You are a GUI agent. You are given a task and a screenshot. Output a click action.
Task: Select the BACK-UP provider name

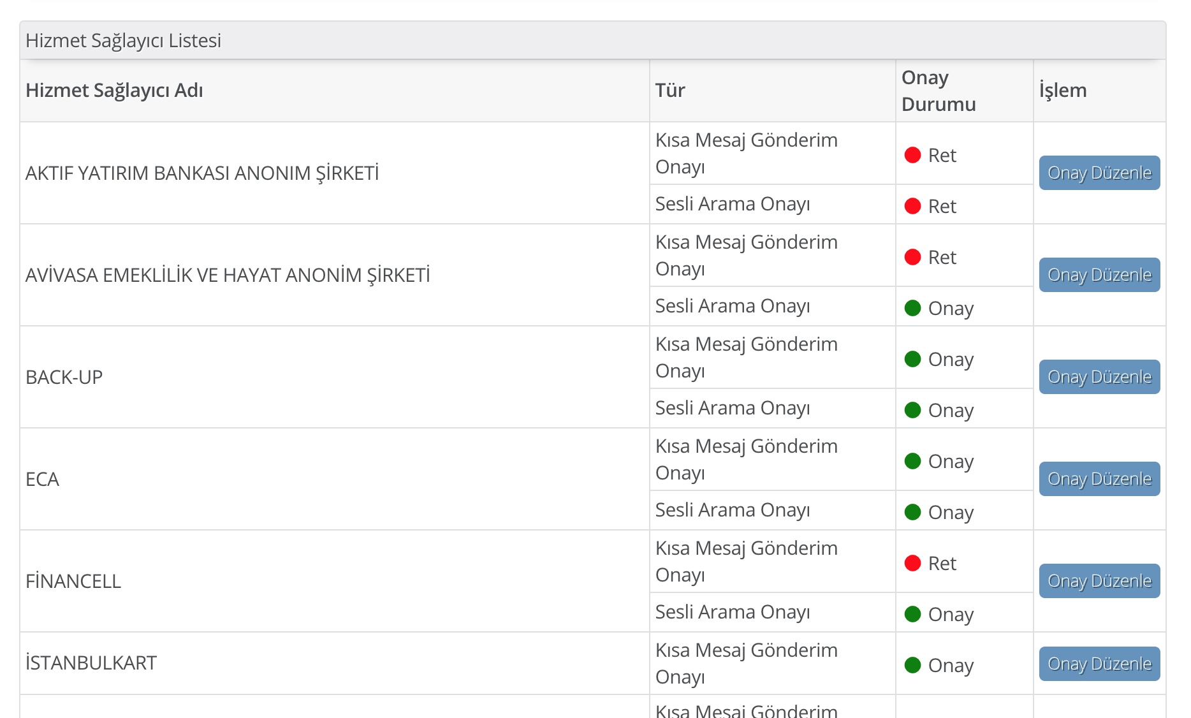(x=64, y=377)
